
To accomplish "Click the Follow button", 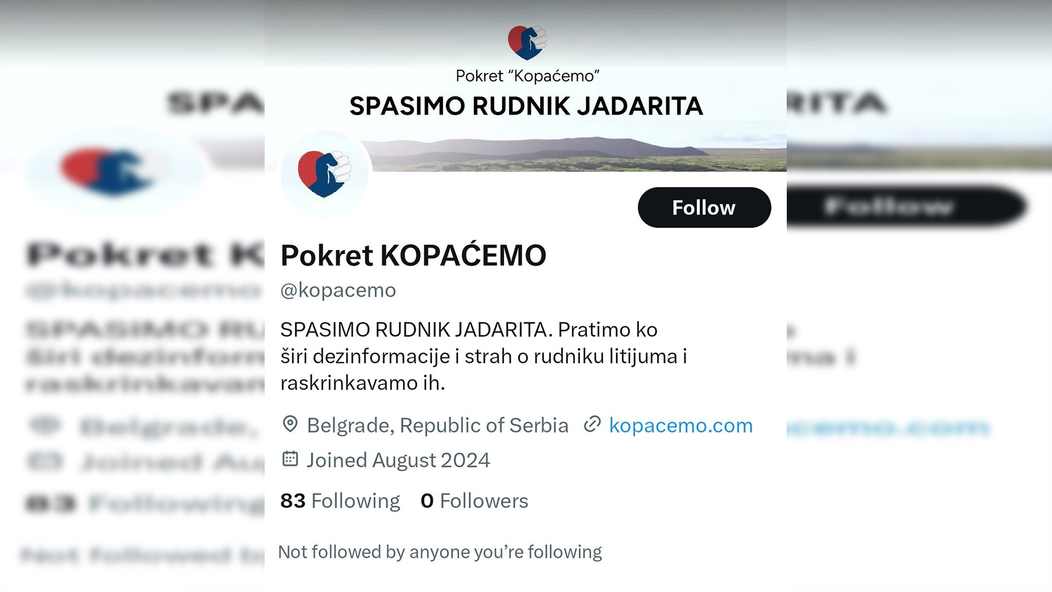I will (x=704, y=208).
